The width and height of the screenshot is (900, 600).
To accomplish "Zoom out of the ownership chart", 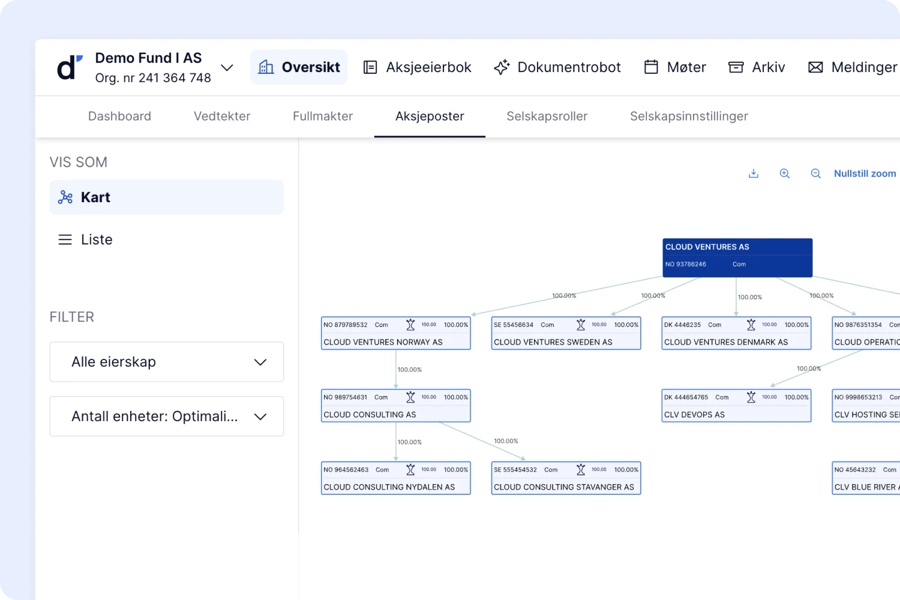I will pos(815,173).
